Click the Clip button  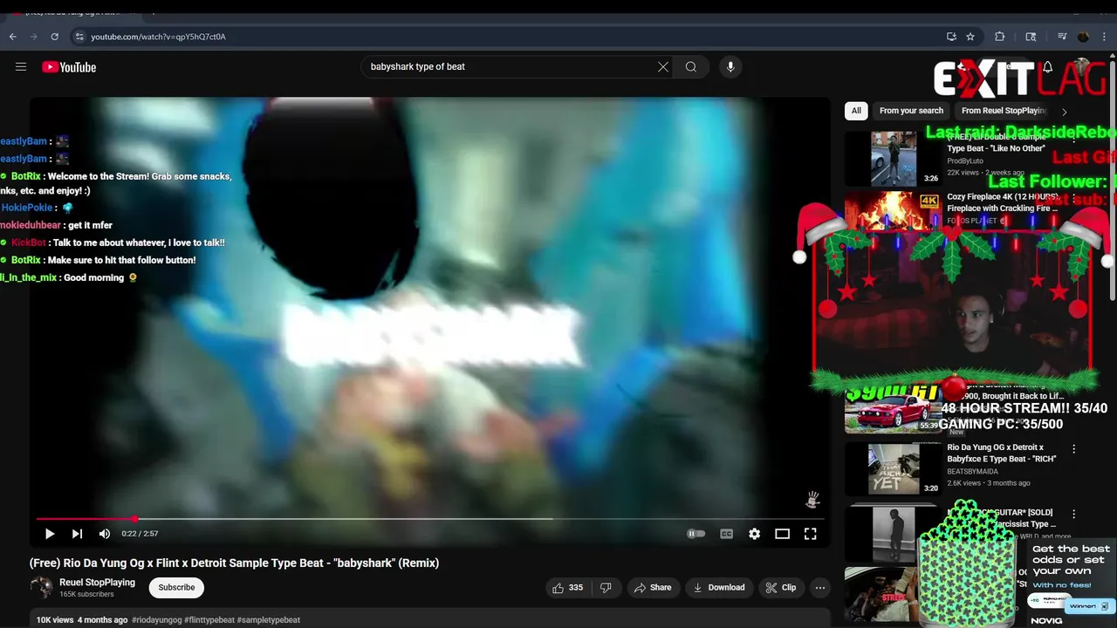(x=781, y=588)
